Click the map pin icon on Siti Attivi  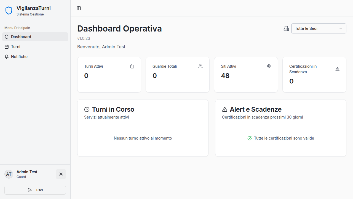(x=269, y=66)
